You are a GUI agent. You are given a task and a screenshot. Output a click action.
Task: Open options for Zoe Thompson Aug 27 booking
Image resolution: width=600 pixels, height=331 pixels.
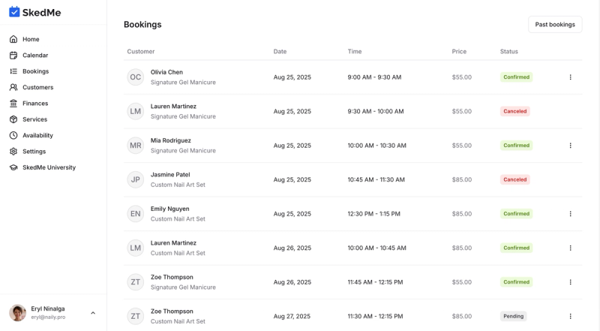[570, 316]
